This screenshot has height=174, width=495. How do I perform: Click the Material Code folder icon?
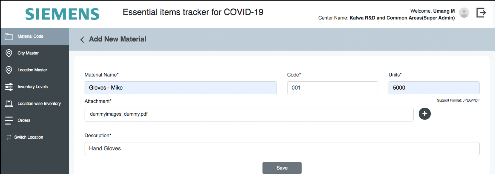click(x=9, y=36)
